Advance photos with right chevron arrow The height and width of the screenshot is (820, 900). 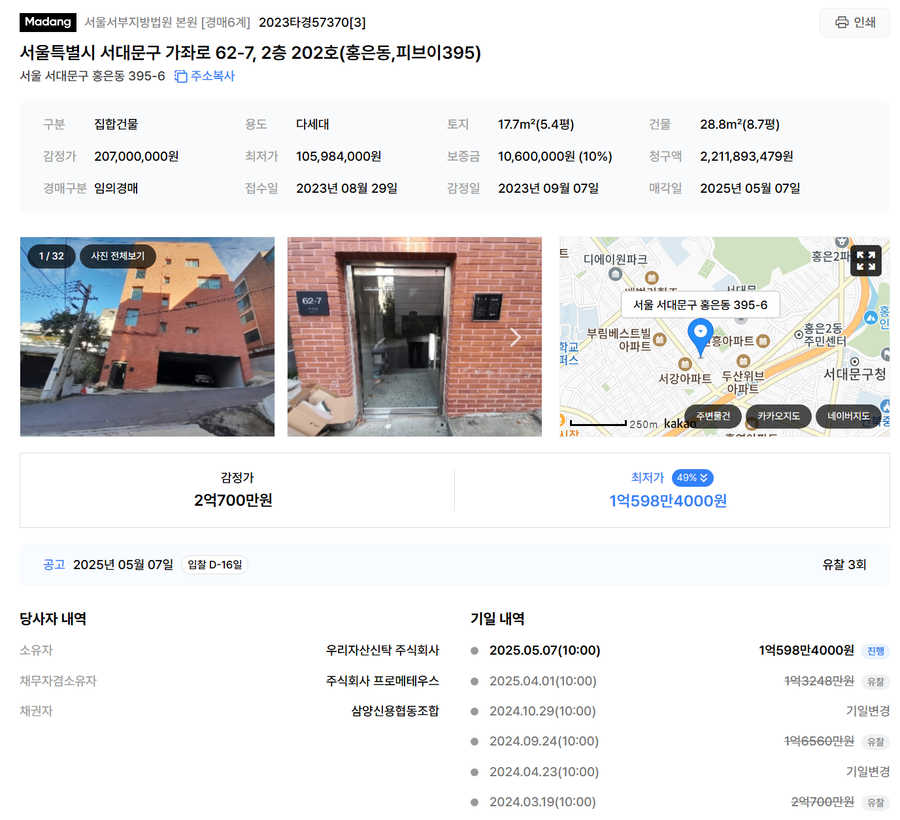coord(516,337)
